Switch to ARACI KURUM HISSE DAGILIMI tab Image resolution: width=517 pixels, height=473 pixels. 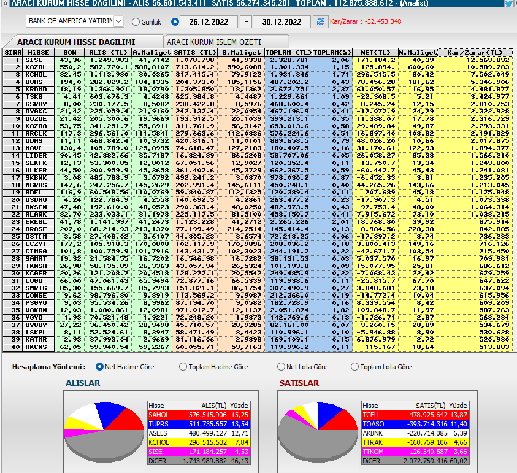[76, 42]
